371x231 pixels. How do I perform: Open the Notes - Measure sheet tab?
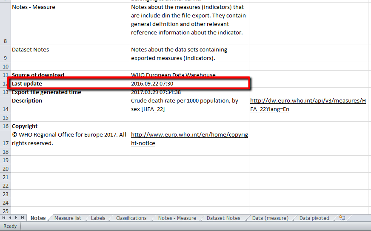pos(177,218)
